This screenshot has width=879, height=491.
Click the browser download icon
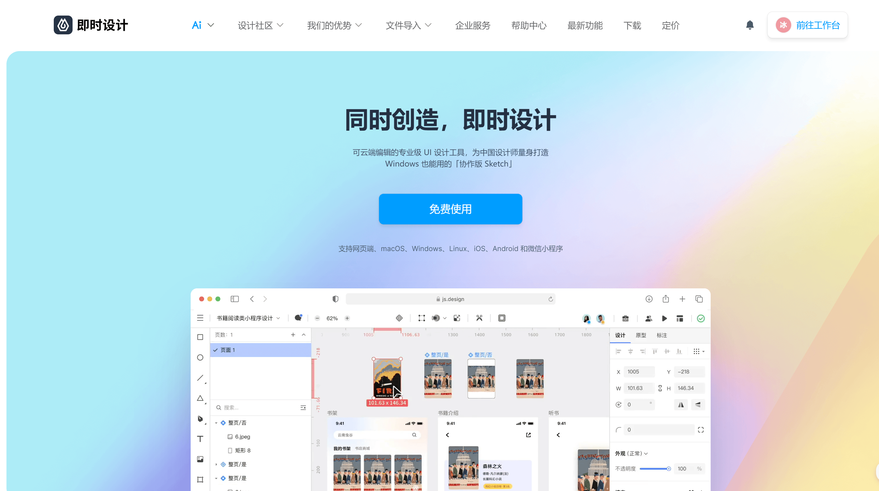coord(649,299)
